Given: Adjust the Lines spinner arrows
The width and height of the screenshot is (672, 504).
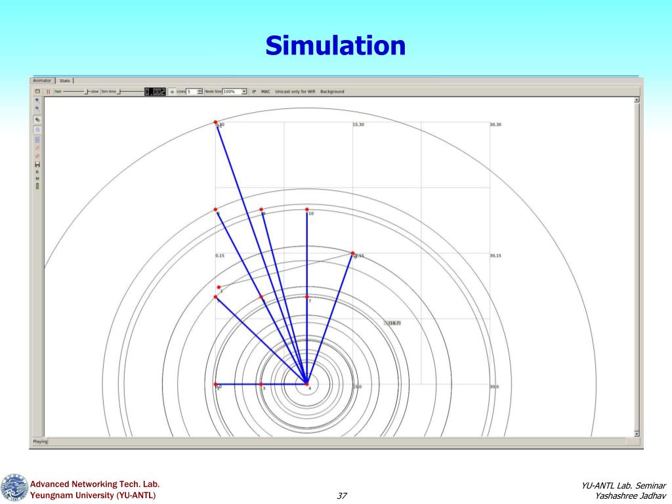Looking at the screenshot, I should pyautogui.click(x=199, y=91).
